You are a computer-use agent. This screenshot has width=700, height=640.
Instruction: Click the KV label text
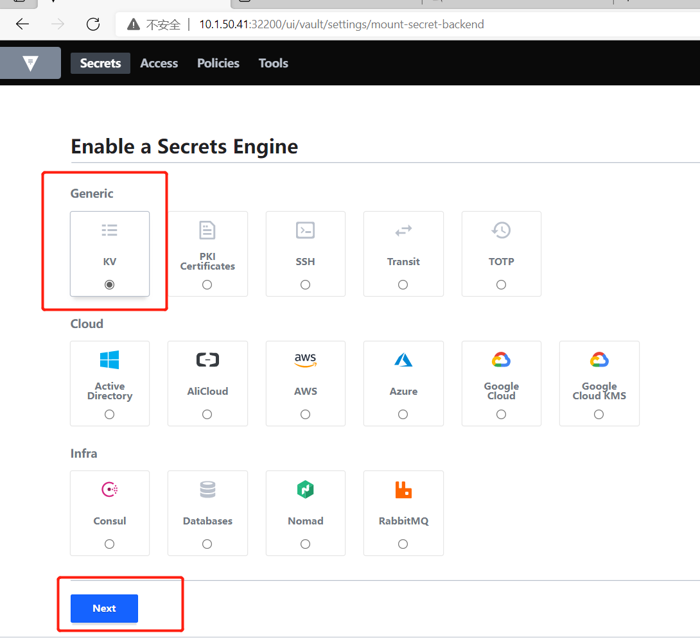[109, 261]
